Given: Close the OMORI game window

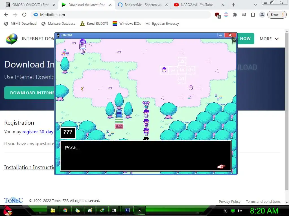Looking at the screenshot, I should pyautogui.click(x=230, y=35).
